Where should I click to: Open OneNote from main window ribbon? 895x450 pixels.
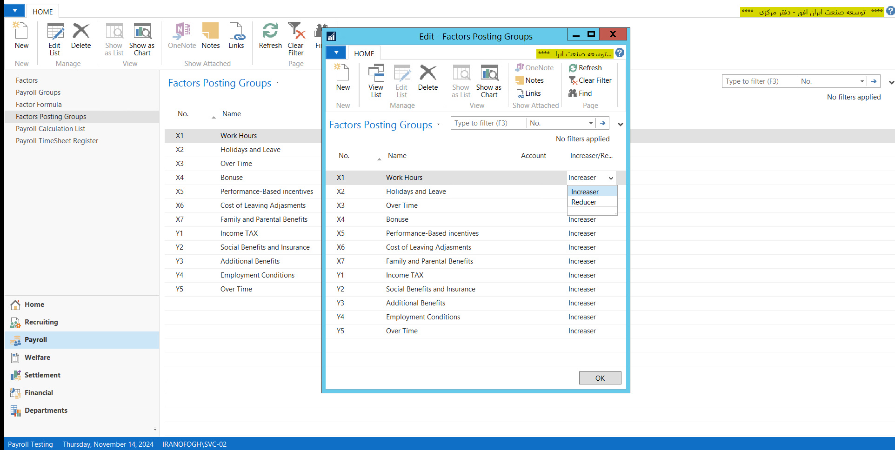tap(182, 36)
